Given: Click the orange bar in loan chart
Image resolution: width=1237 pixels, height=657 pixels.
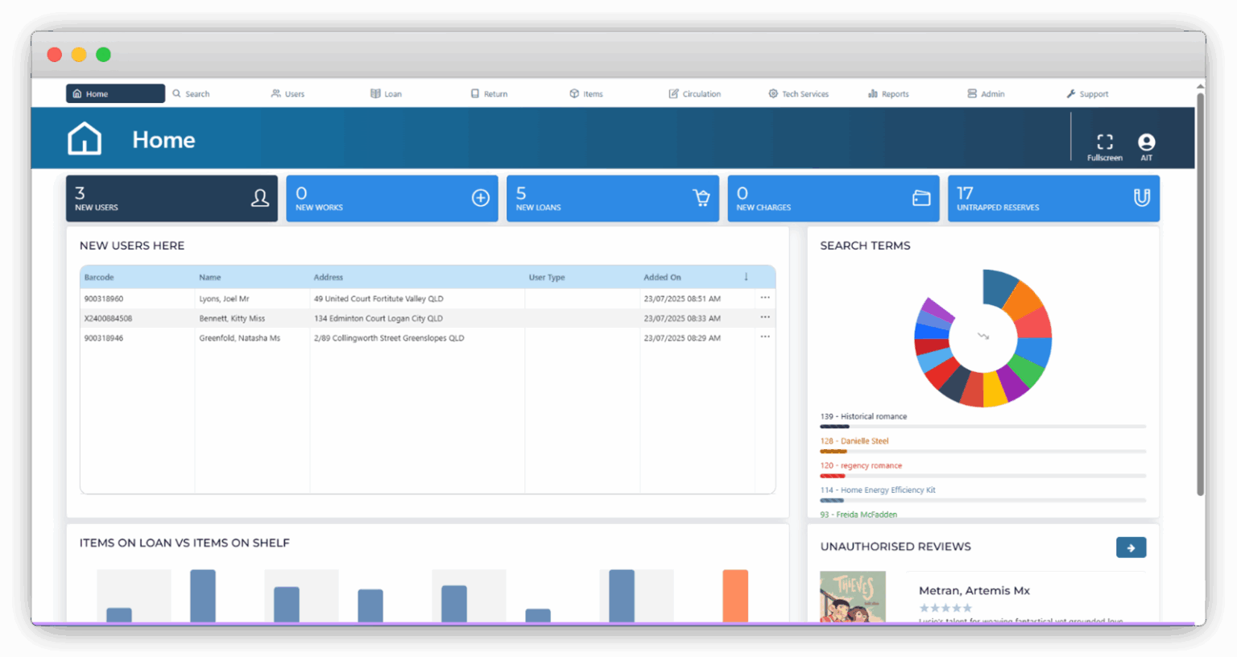Looking at the screenshot, I should (x=734, y=596).
